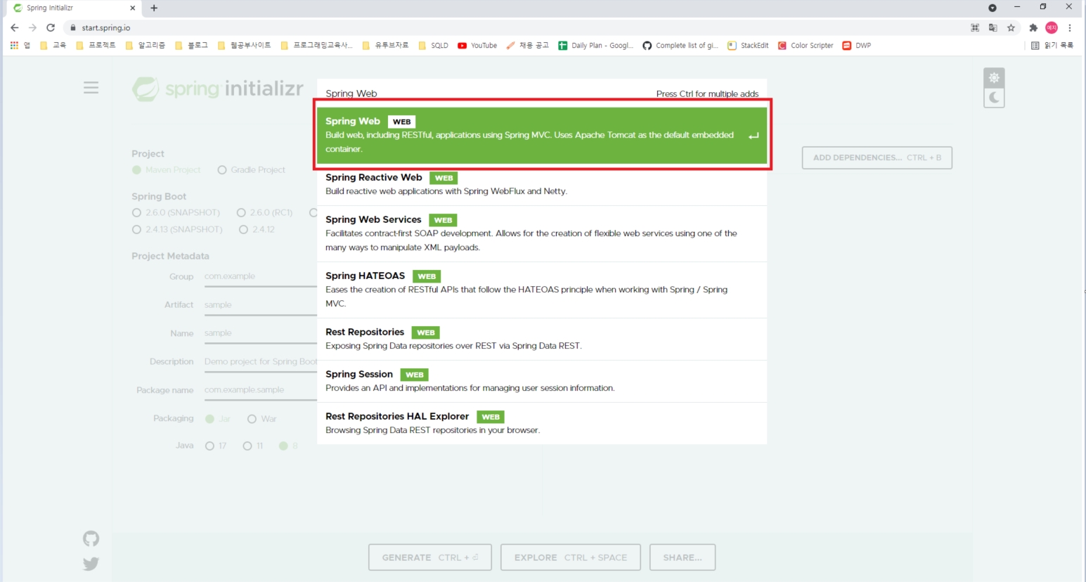Open the SQLD bookmarks folder
The image size is (1086, 582).
coord(434,45)
